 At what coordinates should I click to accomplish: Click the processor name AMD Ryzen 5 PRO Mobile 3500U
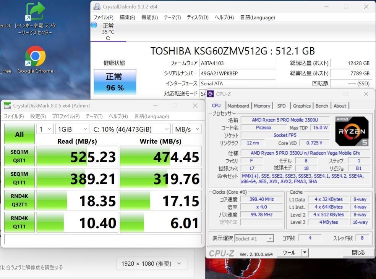click(285, 120)
